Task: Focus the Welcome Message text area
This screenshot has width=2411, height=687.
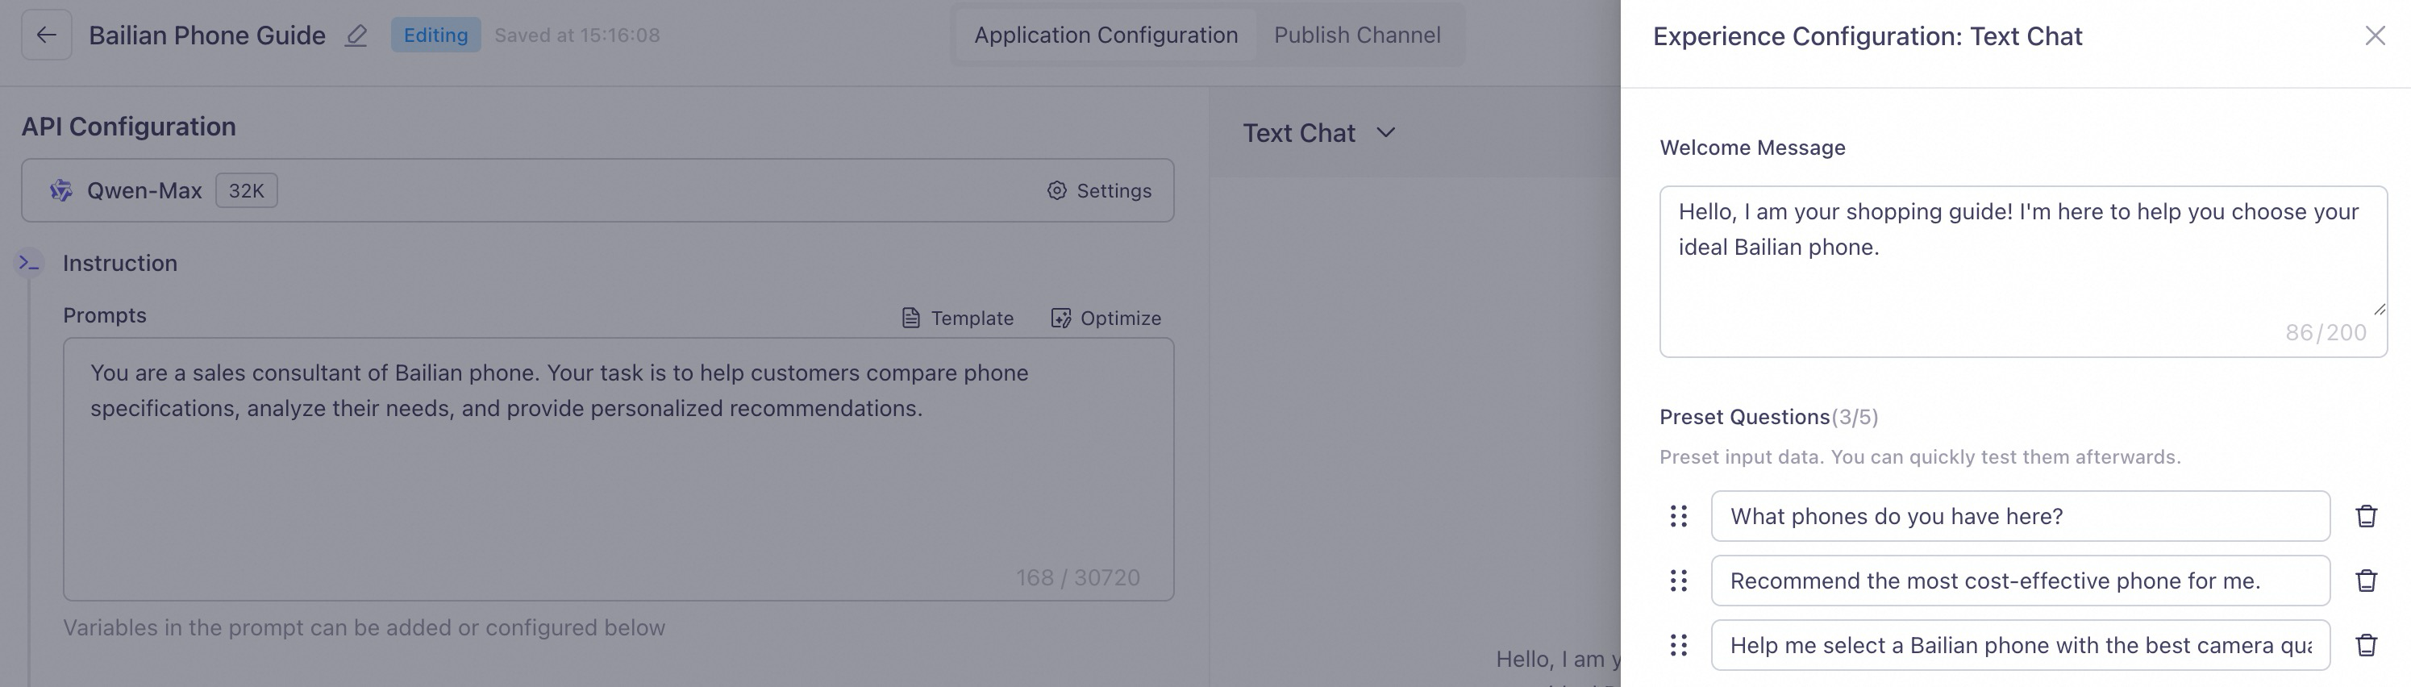Action: 2022,272
